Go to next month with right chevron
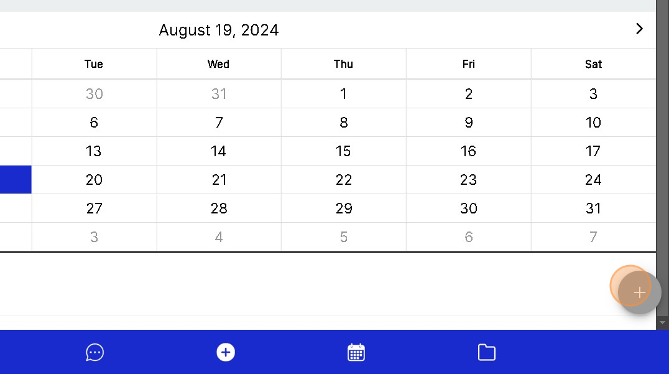The height and width of the screenshot is (374, 669). [639, 29]
